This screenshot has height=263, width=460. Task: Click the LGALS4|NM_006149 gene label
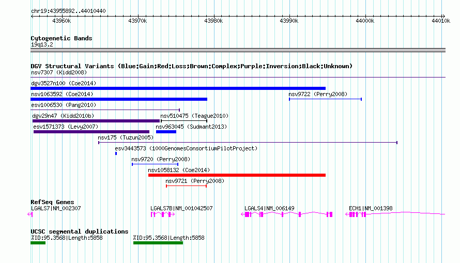coord(270,208)
